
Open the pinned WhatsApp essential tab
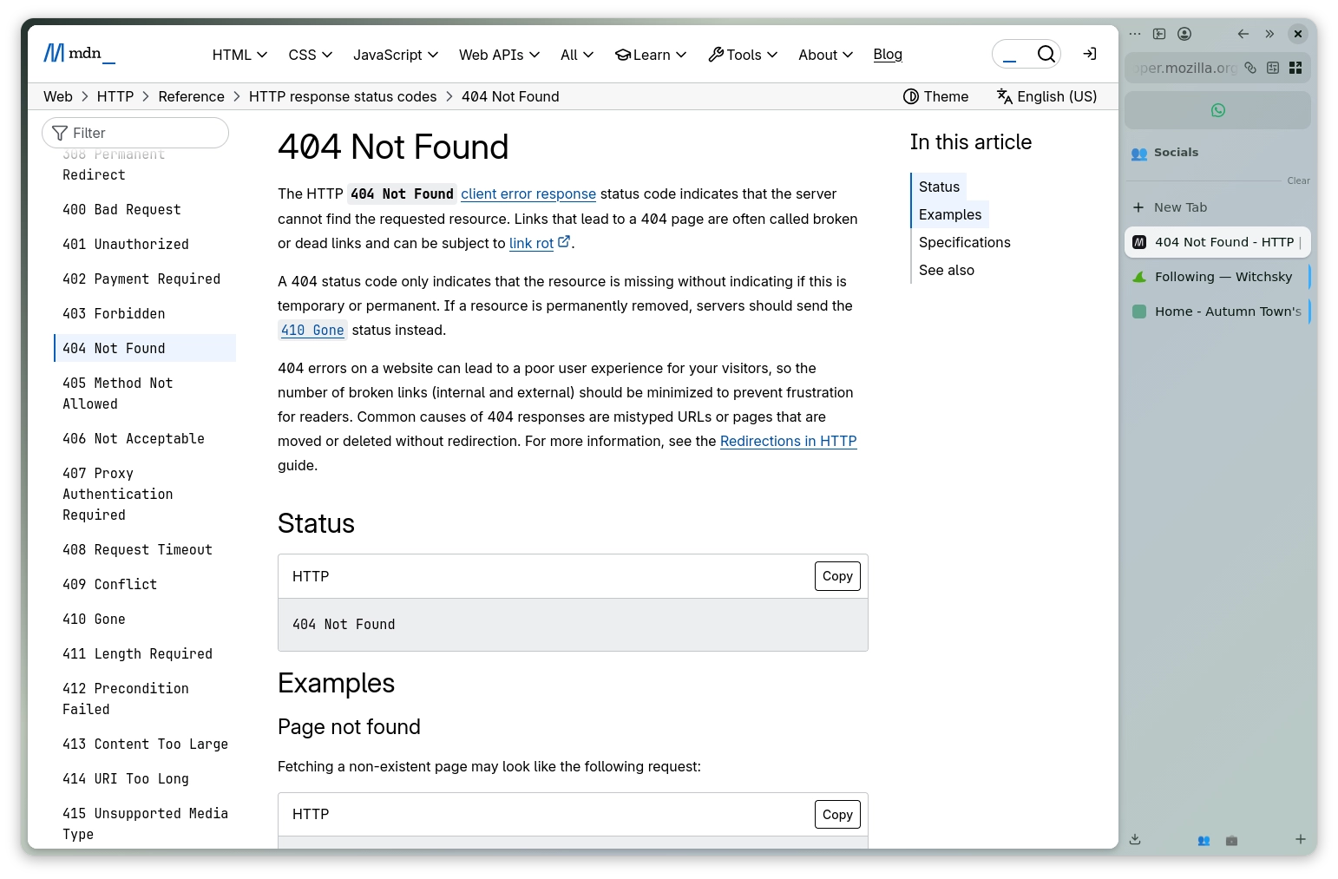click(1218, 110)
